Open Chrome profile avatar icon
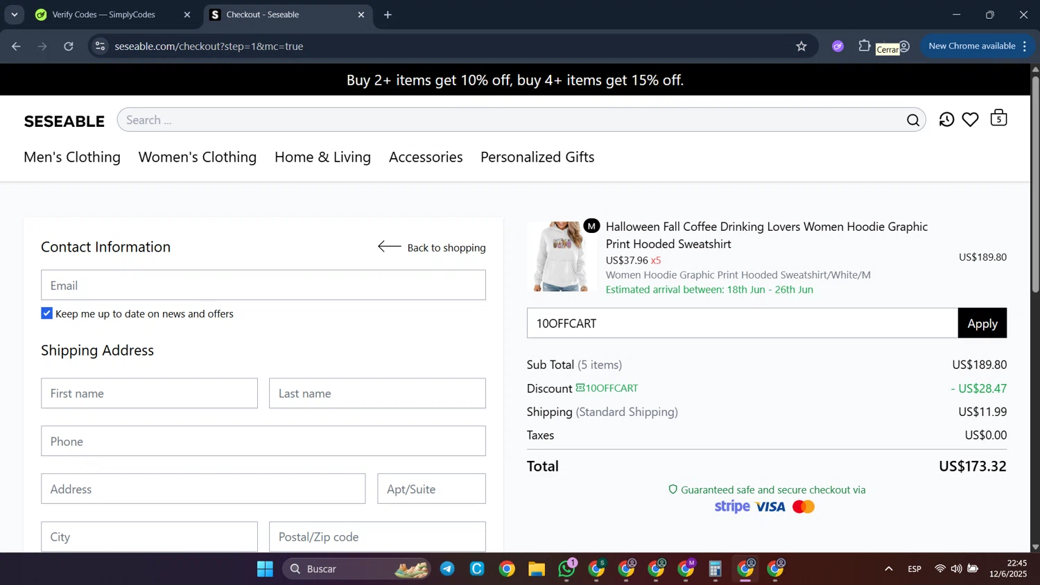The height and width of the screenshot is (585, 1040). 904,46
